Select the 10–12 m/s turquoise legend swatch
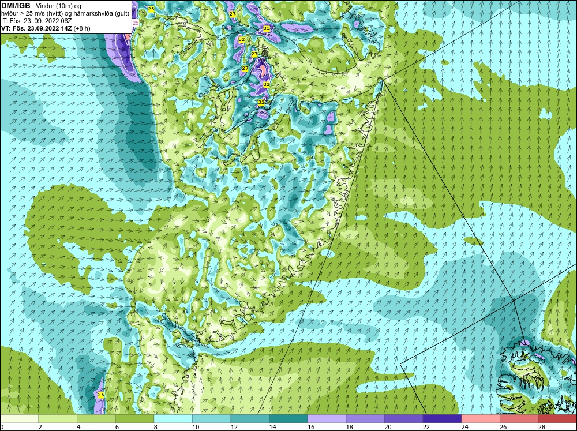The image size is (577, 431). [211, 419]
